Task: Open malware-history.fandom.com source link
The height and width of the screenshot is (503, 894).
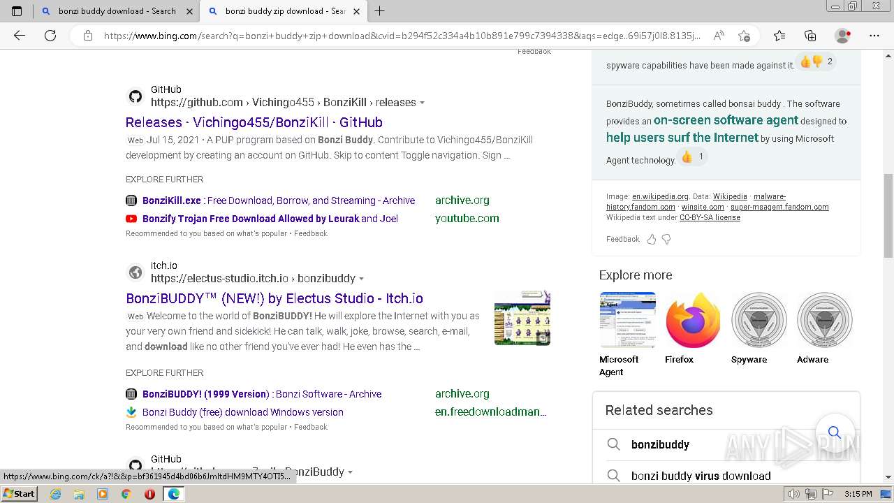Action: (696, 202)
